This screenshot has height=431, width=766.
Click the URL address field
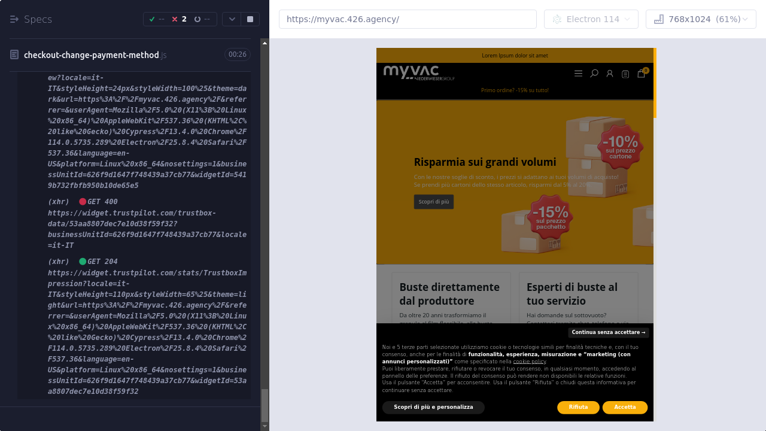coord(408,19)
